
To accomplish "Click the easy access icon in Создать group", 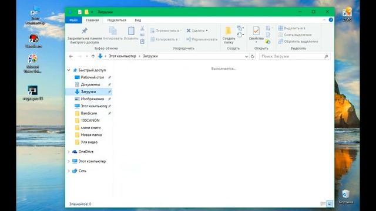I will [240, 35].
